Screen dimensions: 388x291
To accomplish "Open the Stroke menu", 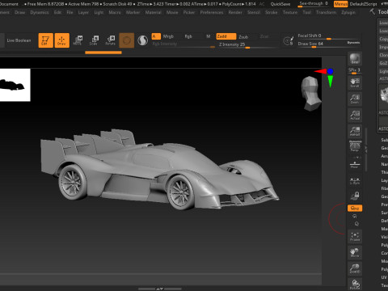I will [x=272, y=12].
